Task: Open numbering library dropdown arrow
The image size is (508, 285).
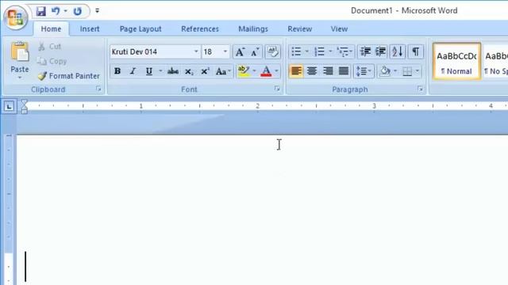Action: [330, 51]
